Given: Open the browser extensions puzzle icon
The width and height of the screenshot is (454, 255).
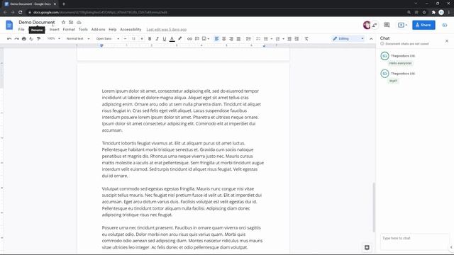Looking at the screenshot, I should coord(433,13).
